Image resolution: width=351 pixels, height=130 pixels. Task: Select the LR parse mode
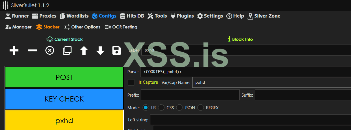[146, 108]
